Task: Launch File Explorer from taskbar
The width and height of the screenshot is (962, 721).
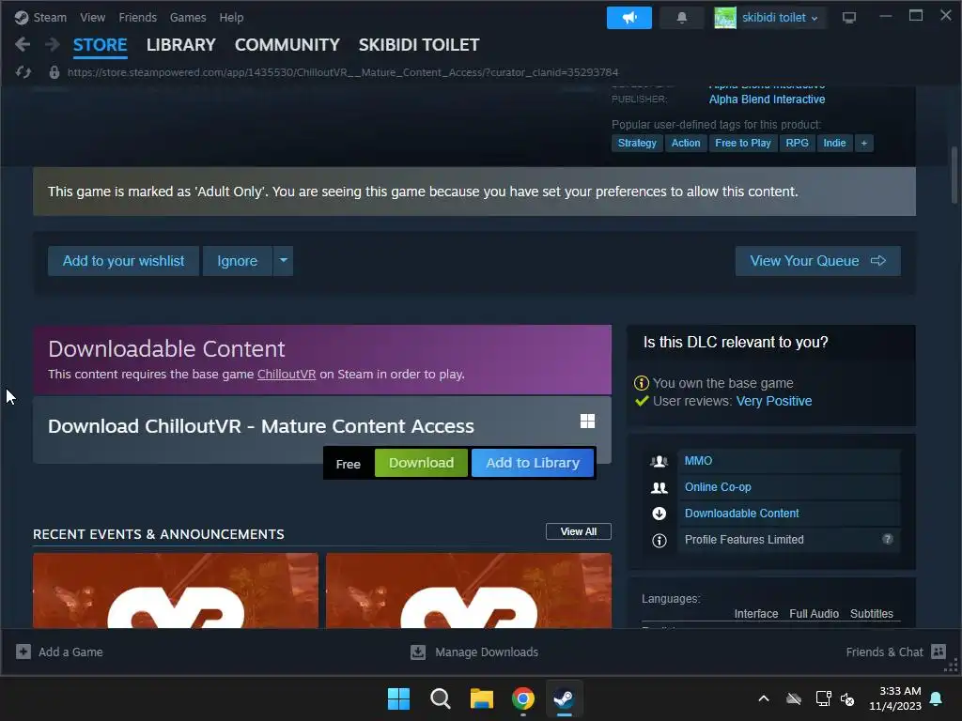Action: tap(482, 698)
